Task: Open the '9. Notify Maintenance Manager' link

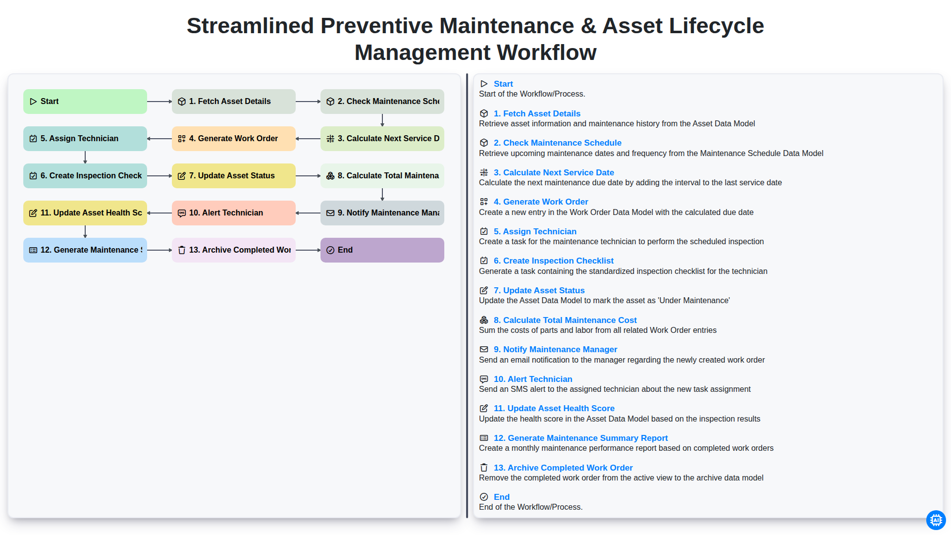Action: click(555, 349)
